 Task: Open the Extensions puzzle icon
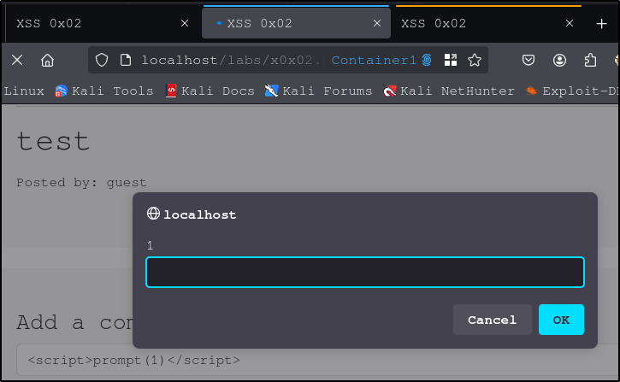pyautogui.click(x=590, y=60)
